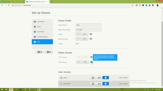Viewport: 163px width, 91px height.
Task: Switch to the WDMyCloud browser tab
Action: tap(37, 2)
